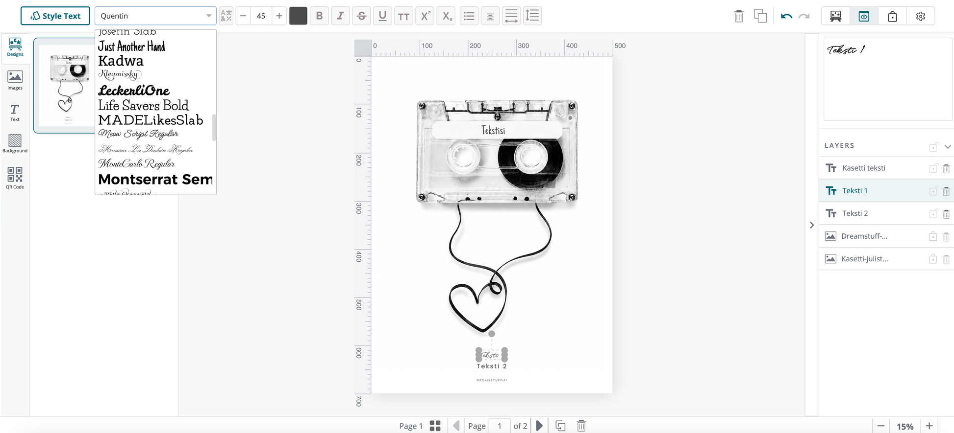Delete the Teksti 2 layer
Viewport: 954px width, 433px height.
click(x=946, y=214)
